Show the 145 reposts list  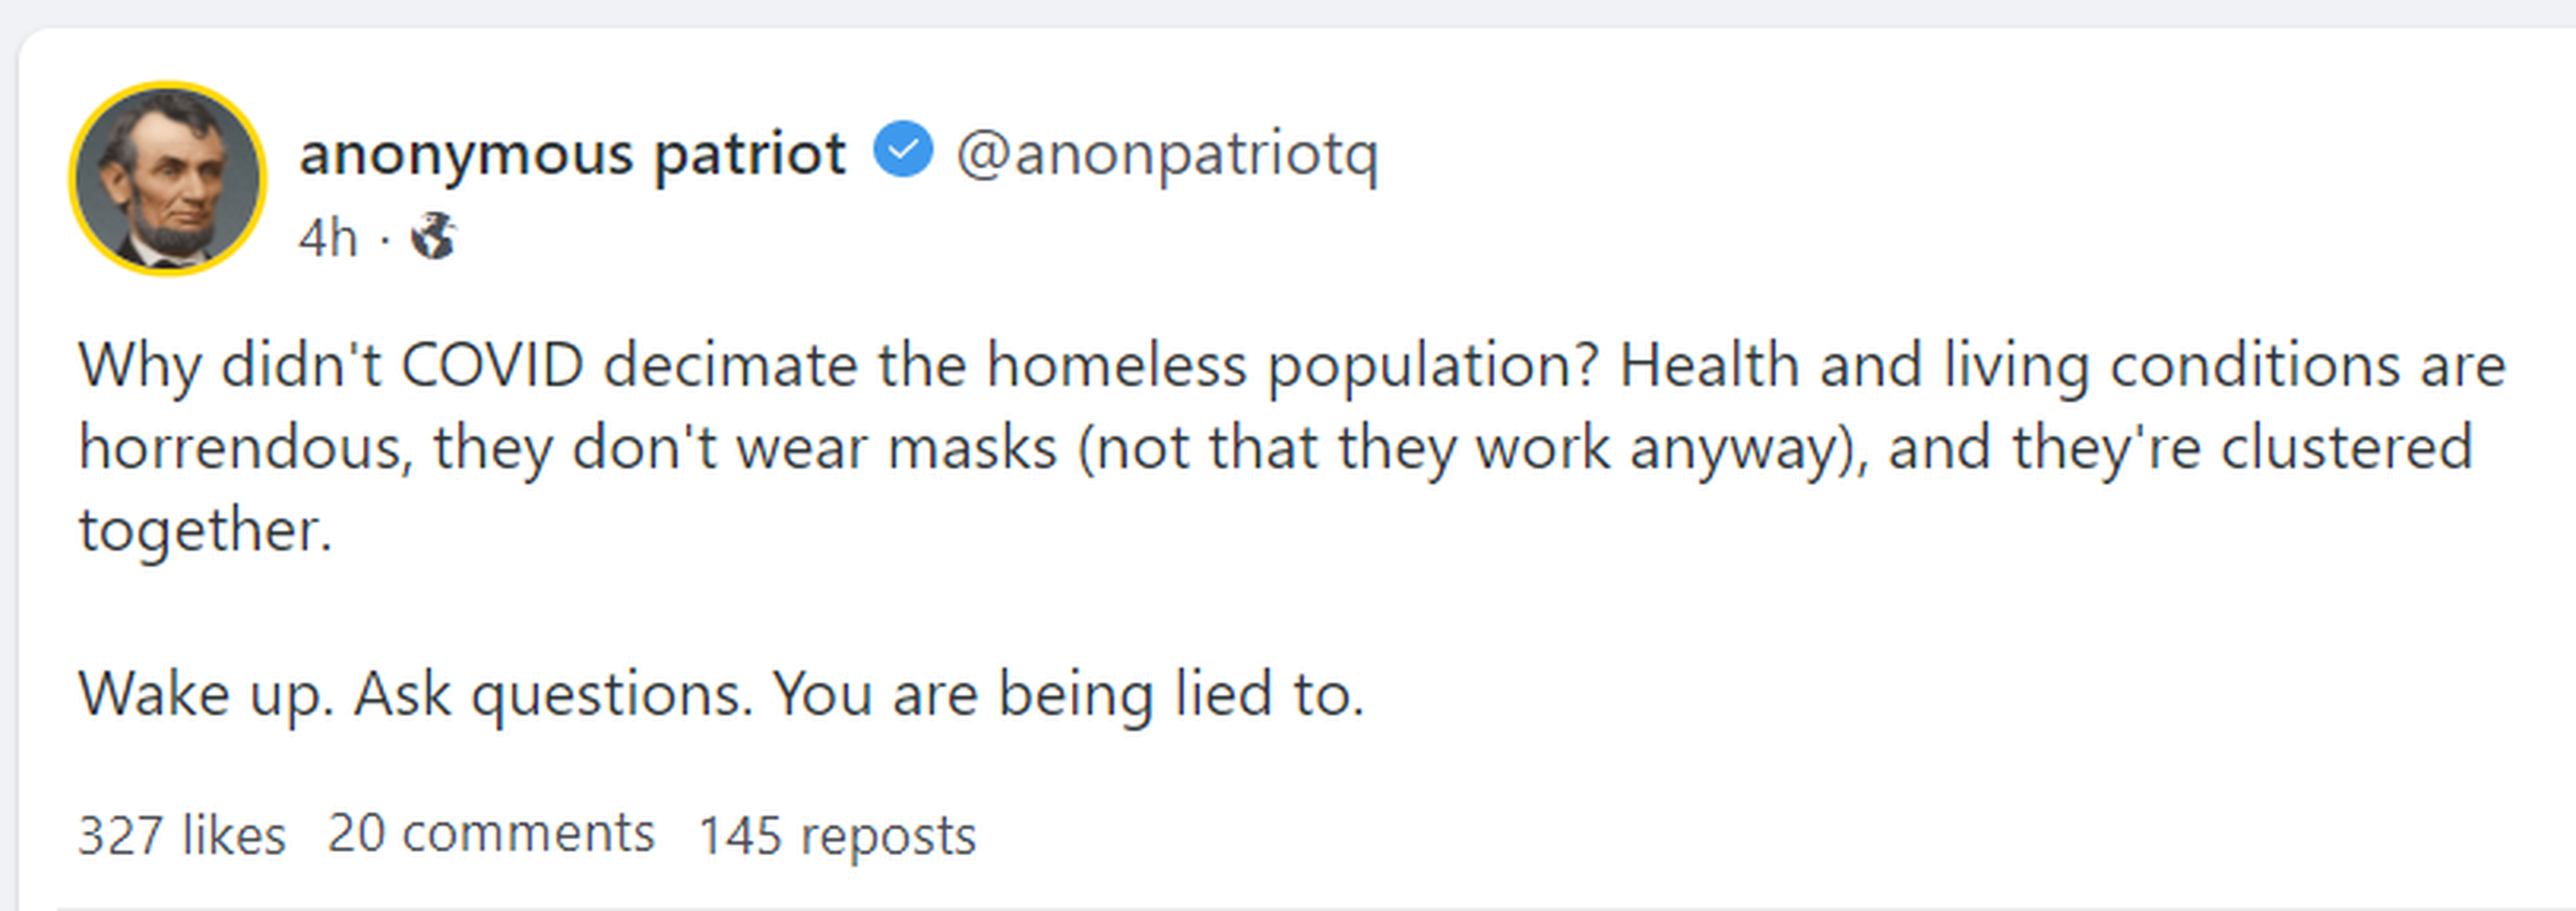point(837,835)
